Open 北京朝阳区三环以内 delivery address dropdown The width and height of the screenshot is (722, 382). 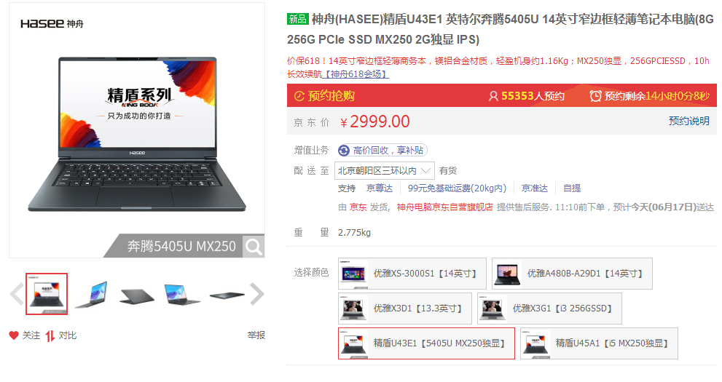click(385, 170)
